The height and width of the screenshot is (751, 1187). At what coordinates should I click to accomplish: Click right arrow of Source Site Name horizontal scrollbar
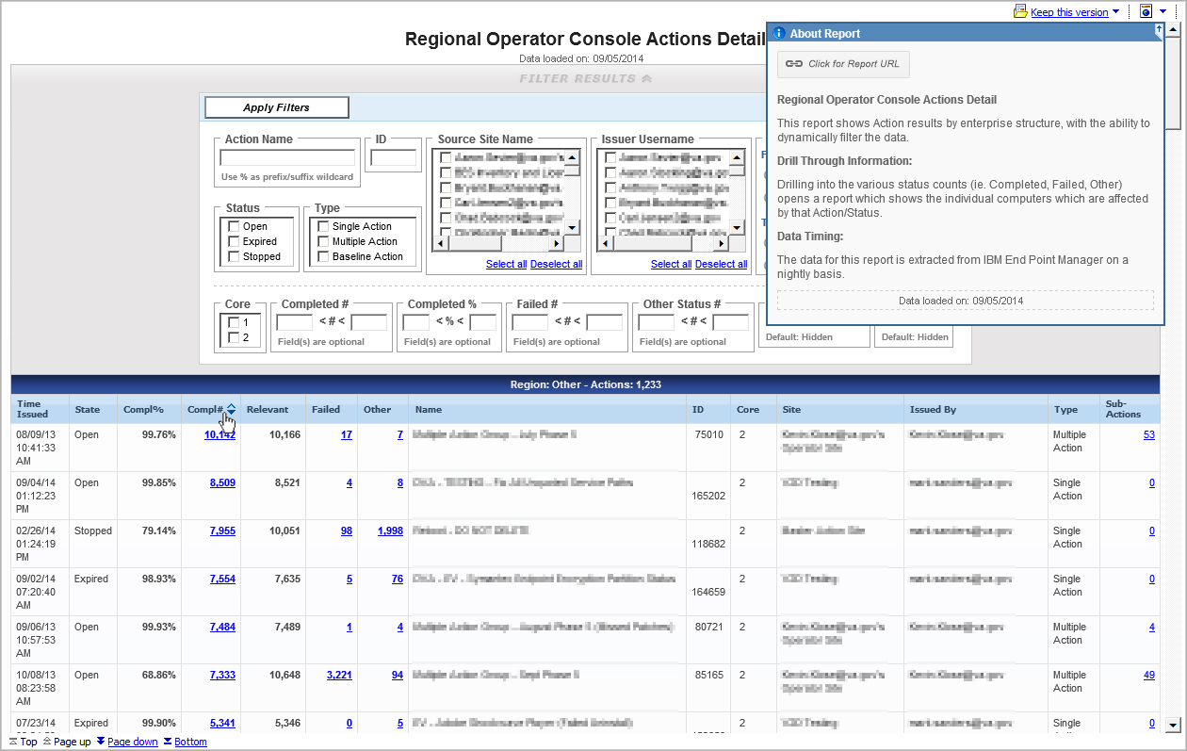coord(557,243)
